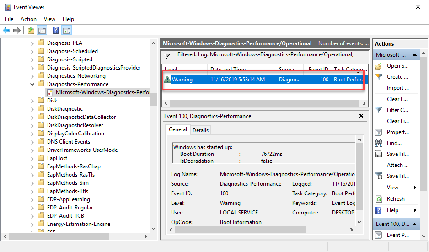Click the filter funnel icon beside Filtered Log

[167, 56]
